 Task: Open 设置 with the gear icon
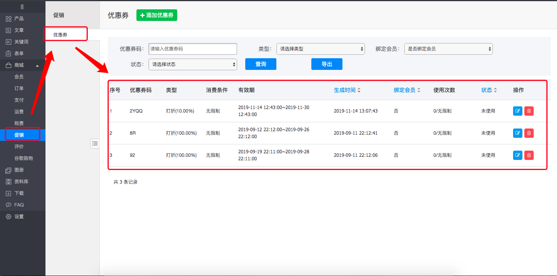pyautogui.click(x=9, y=217)
